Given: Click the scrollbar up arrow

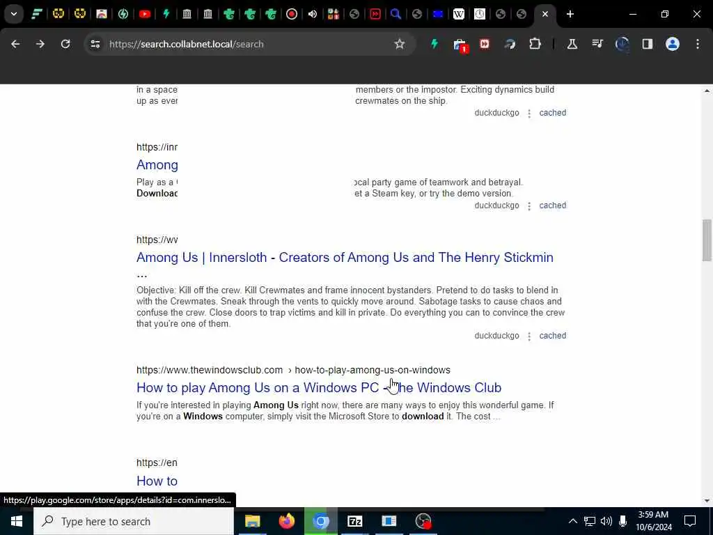Looking at the screenshot, I should pyautogui.click(x=707, y=91).
